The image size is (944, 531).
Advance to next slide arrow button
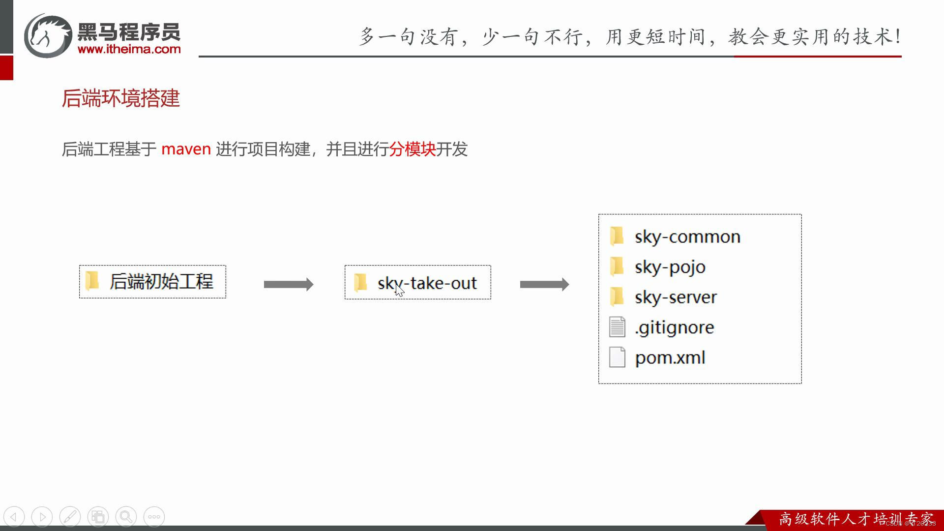pyautogui.click(x=42, y=517)
